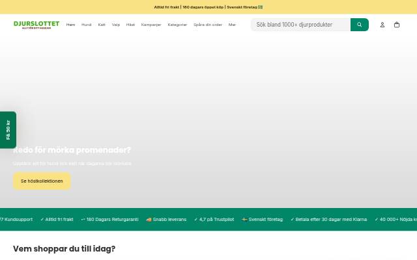This screenshot has width=417, height=260.
Task: Click the Redo för mörka promenader? heading
Action: [72, 150]
